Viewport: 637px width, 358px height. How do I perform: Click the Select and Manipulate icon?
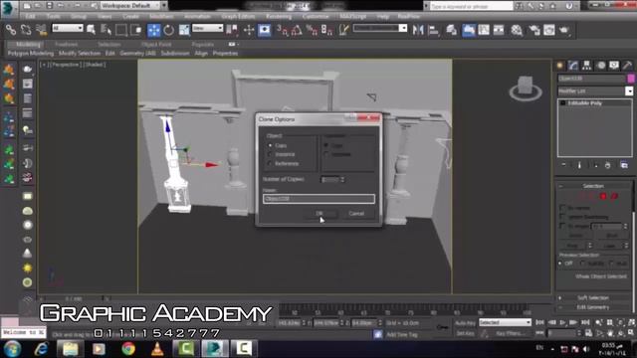point(249,30)
